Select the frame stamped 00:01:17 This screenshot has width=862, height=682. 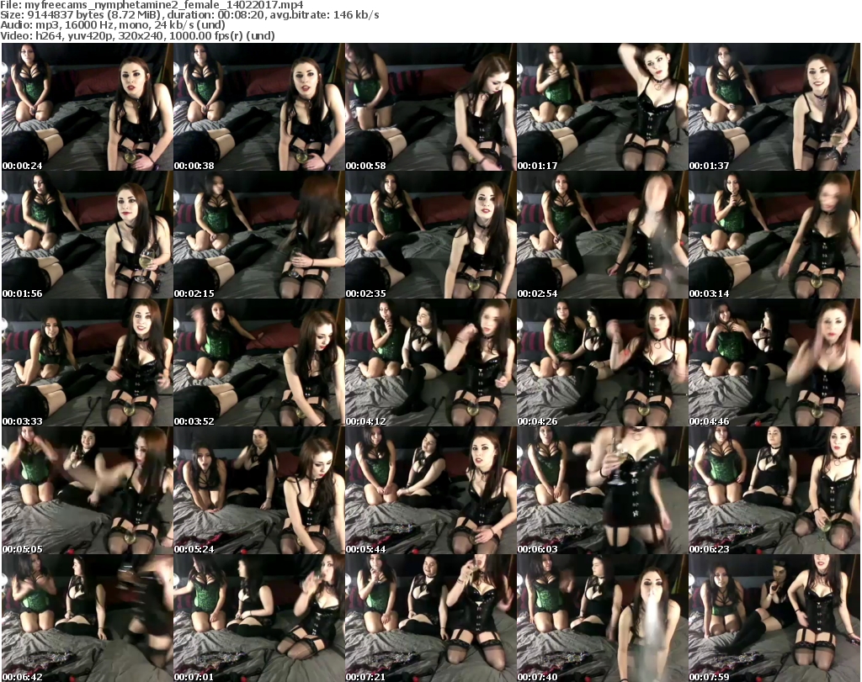coord(603,107)
